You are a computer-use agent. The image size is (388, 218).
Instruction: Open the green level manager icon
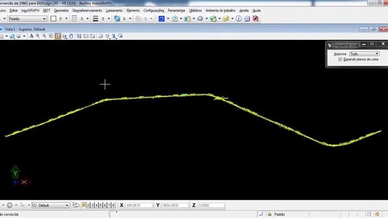(213, 19)
